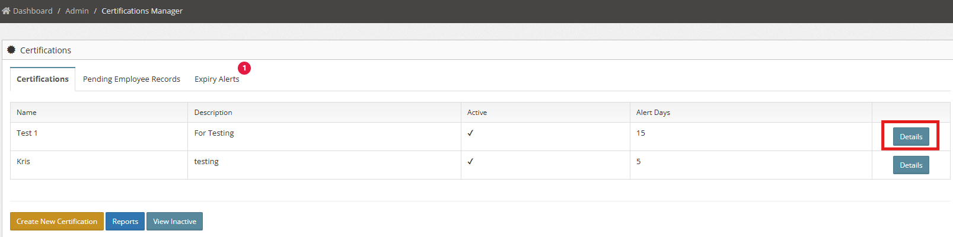Open the Expiry Alerts tab
953x237 pixels.
pos(217,79)
